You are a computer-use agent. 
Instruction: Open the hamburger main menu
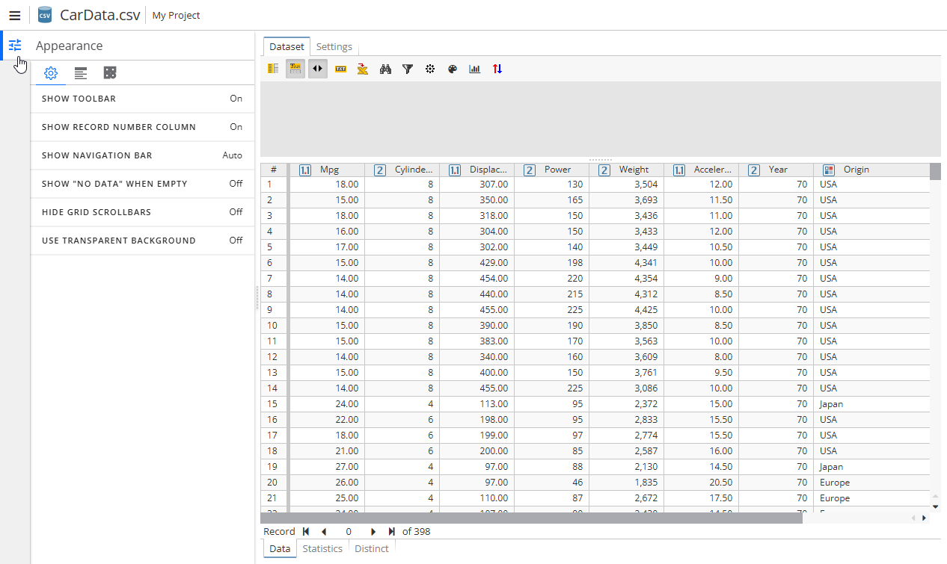(x=15, y=15)
